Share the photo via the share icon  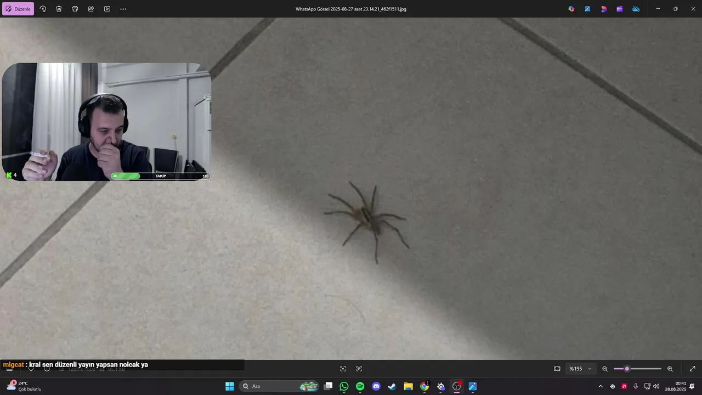point(91,9)
